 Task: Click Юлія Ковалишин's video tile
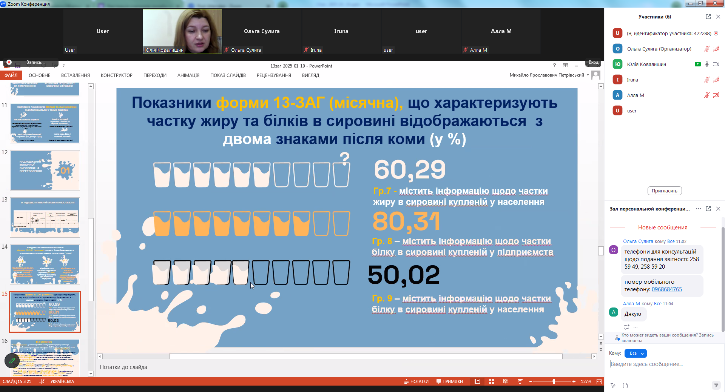182,31
